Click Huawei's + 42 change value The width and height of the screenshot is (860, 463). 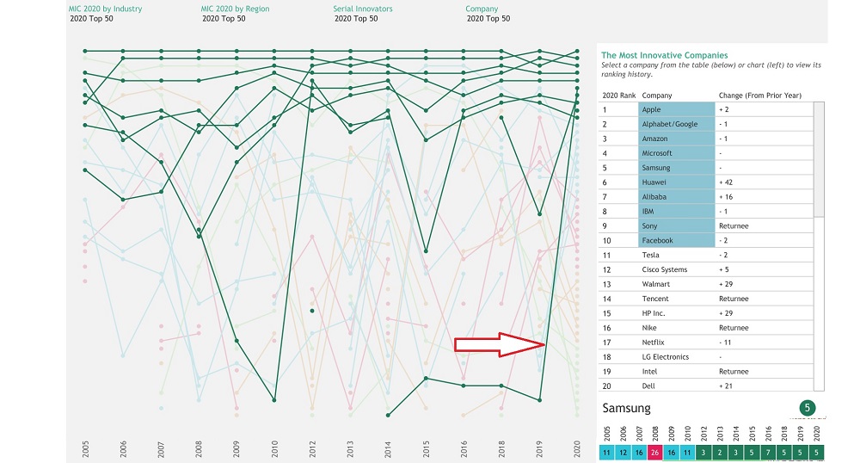pyautogui.click(x=726, y=182)
